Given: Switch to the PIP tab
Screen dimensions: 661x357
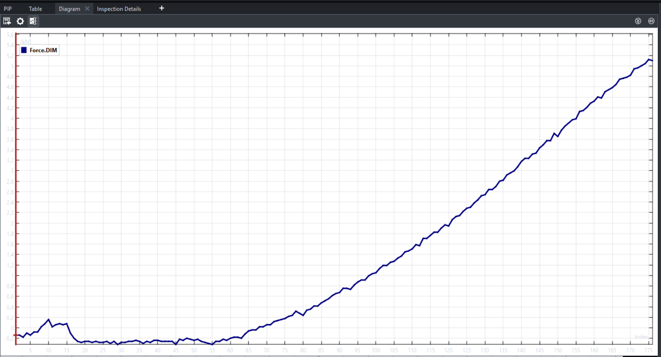Looking at the screenshot, I should point(8,9).
